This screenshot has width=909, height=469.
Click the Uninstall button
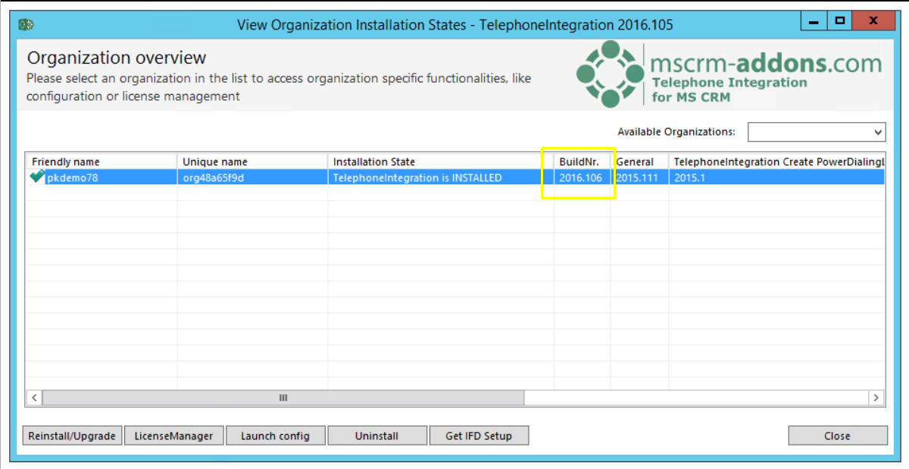pos(377,436)
